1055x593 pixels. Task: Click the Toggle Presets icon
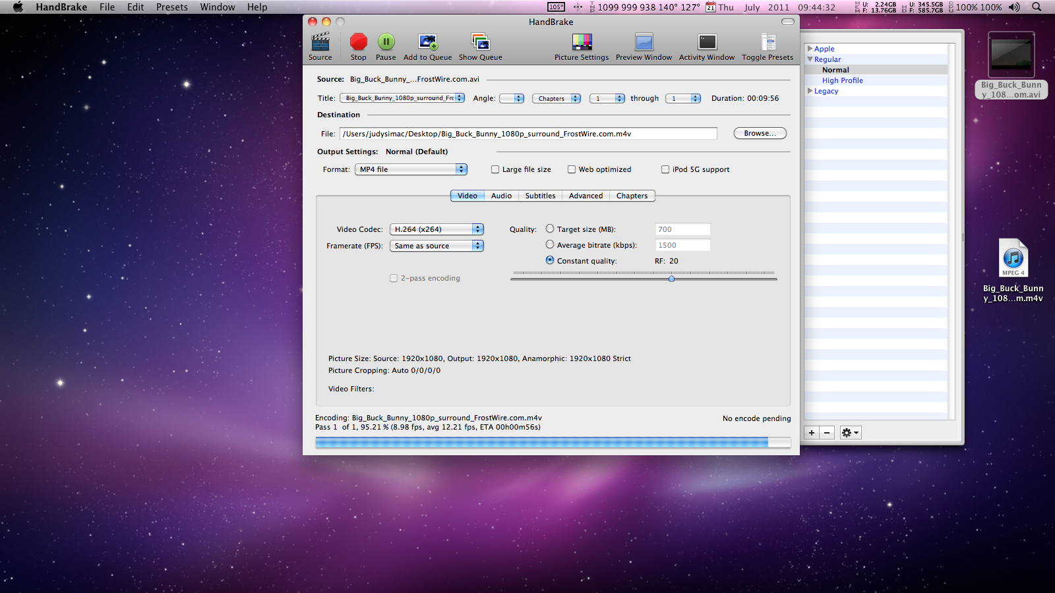pos(768,42)
